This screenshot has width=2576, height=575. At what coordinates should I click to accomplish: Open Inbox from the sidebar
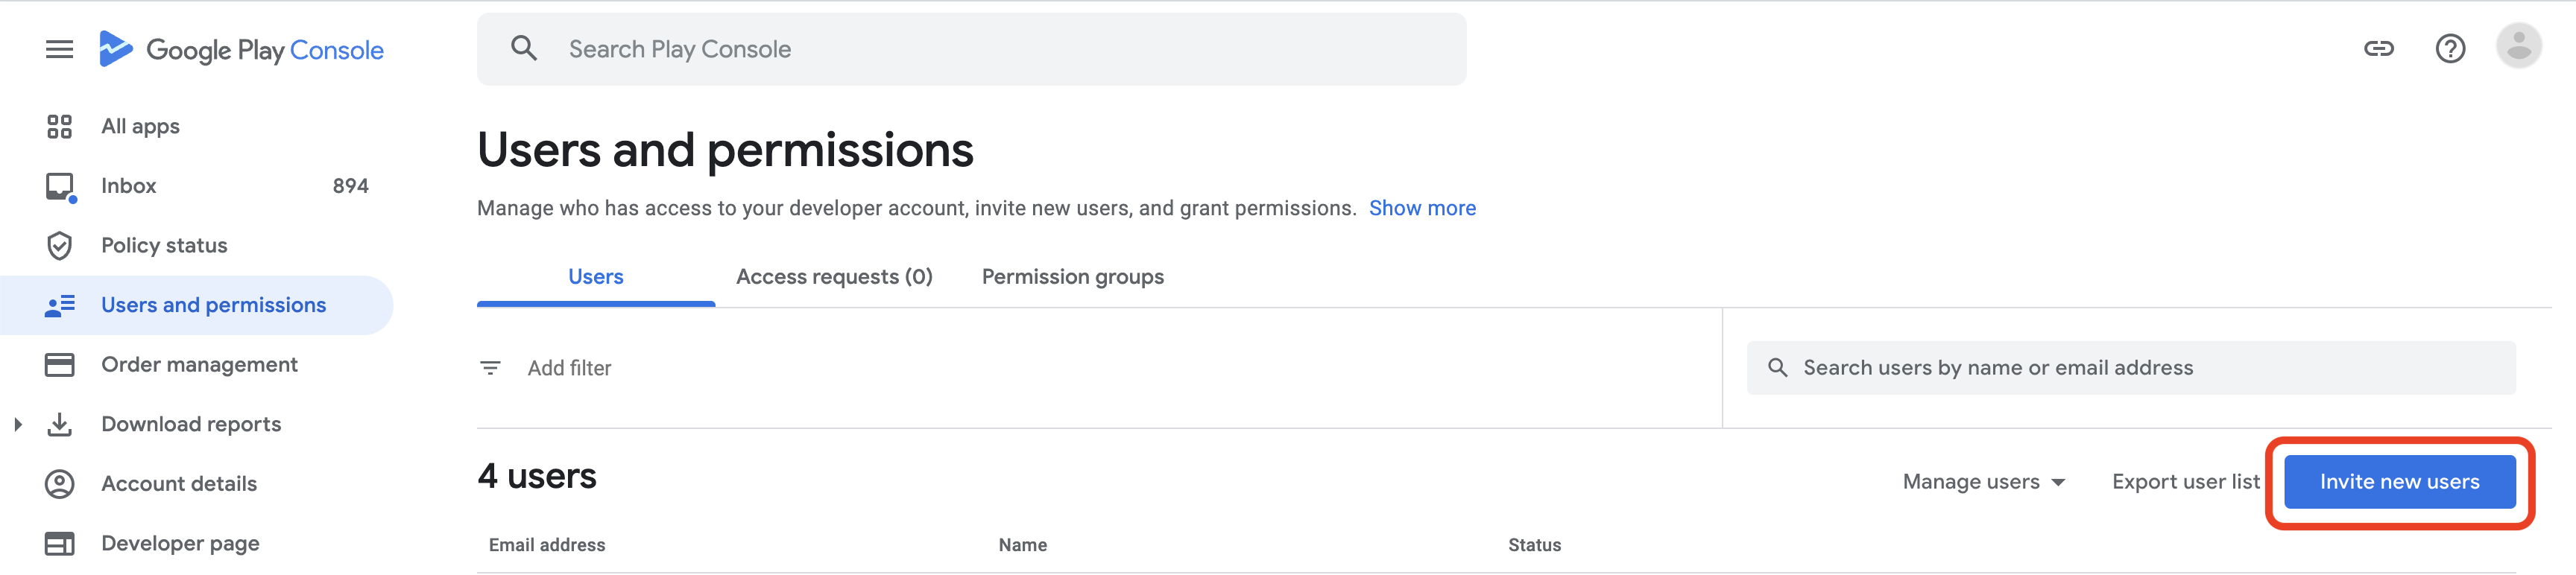tap(129, 186)
